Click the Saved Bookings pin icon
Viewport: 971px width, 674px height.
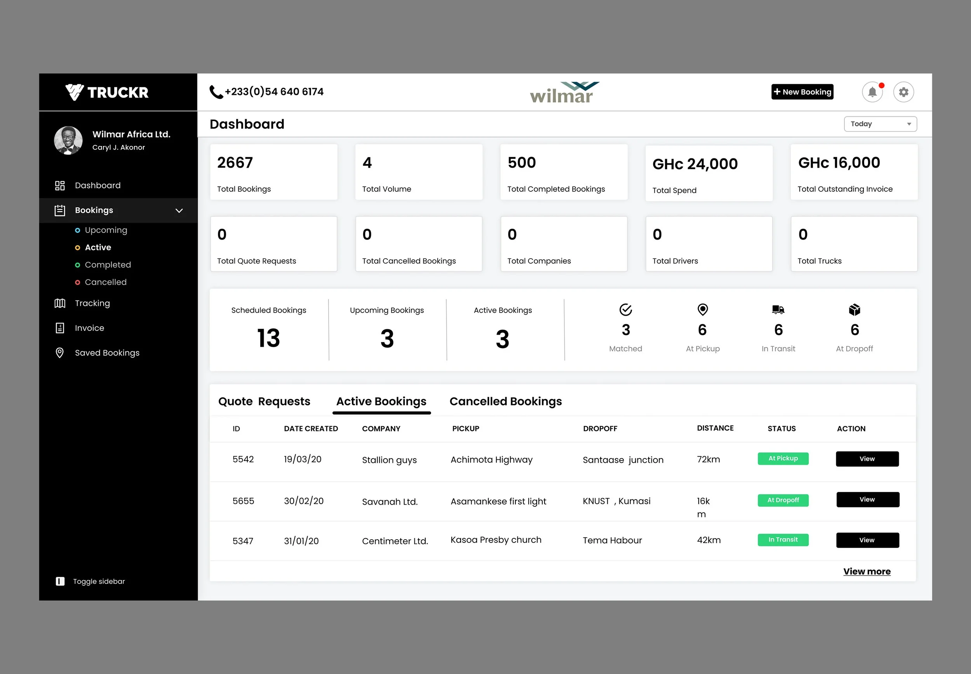pos(60,353)
